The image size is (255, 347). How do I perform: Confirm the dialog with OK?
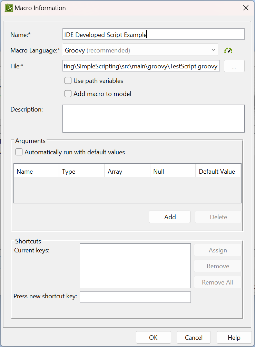pyautogui.click(x=154, y=337)
